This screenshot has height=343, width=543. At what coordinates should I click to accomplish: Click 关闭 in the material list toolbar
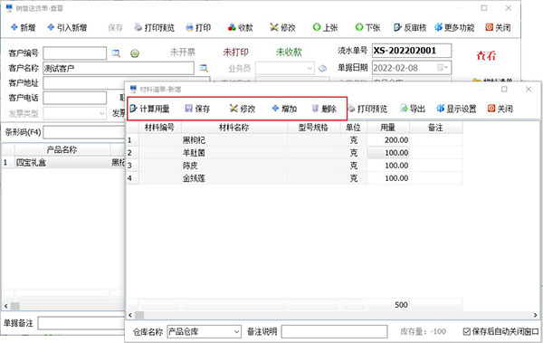click(x=500, y=109)
